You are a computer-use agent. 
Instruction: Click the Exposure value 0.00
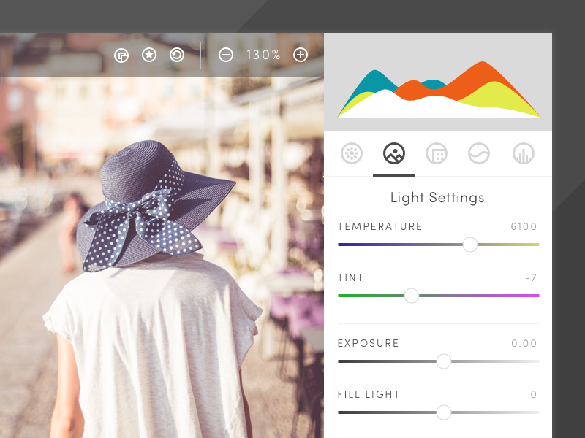click(524, 343)
